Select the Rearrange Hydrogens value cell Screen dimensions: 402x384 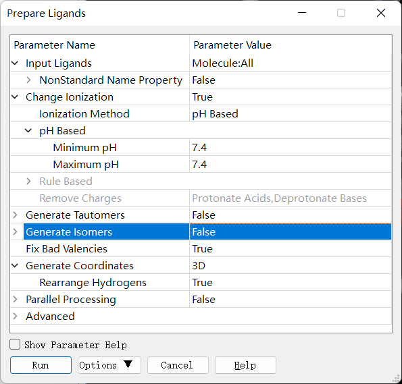click(291, 283)
